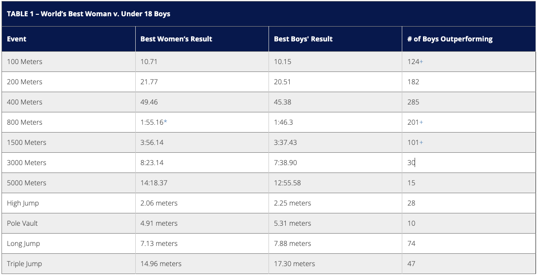Select the # of Boys Outperforming header
The height and width of the screenshot is (276, 538).
(450, 39)
